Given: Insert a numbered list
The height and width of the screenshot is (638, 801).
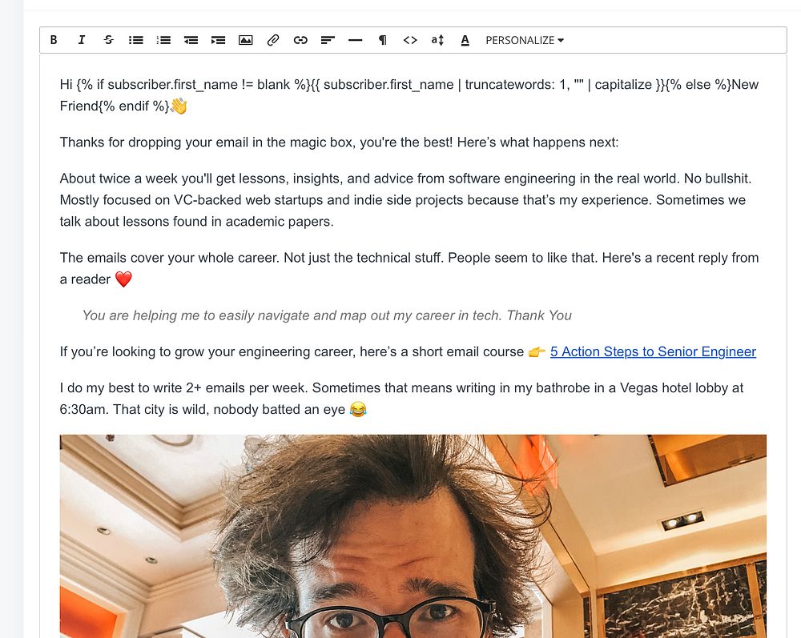Looking at the screenshot, I should (x=163, y=40).
